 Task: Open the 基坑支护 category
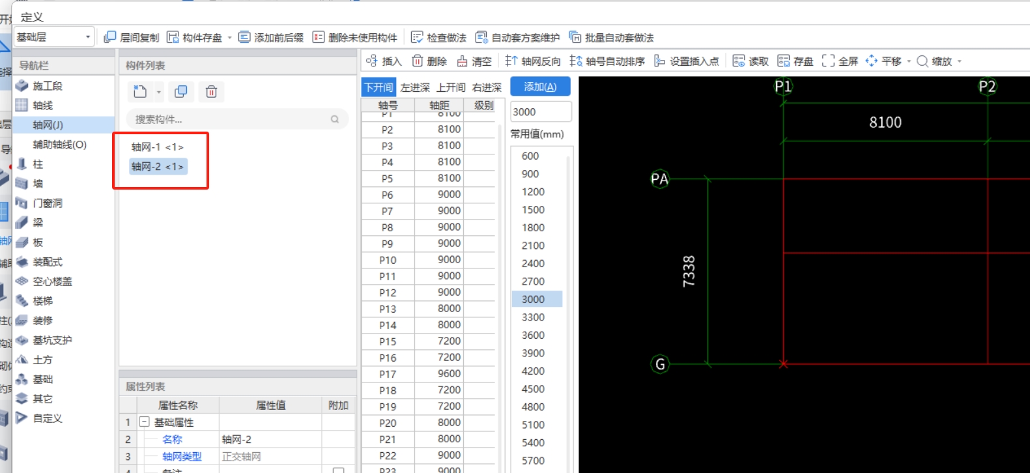[52, 340]
